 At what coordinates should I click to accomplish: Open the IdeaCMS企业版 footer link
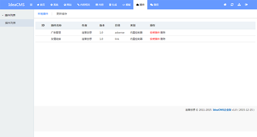222,110
